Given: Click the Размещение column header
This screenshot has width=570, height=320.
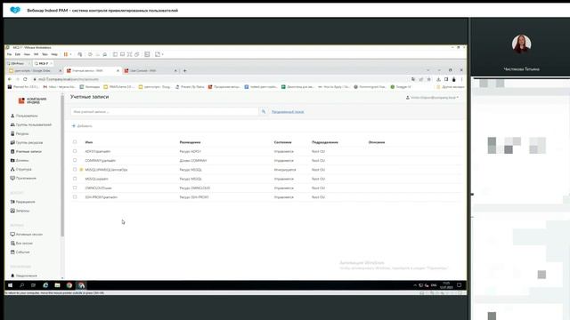Looking at the screenshot, I should (x=190, y=142).
